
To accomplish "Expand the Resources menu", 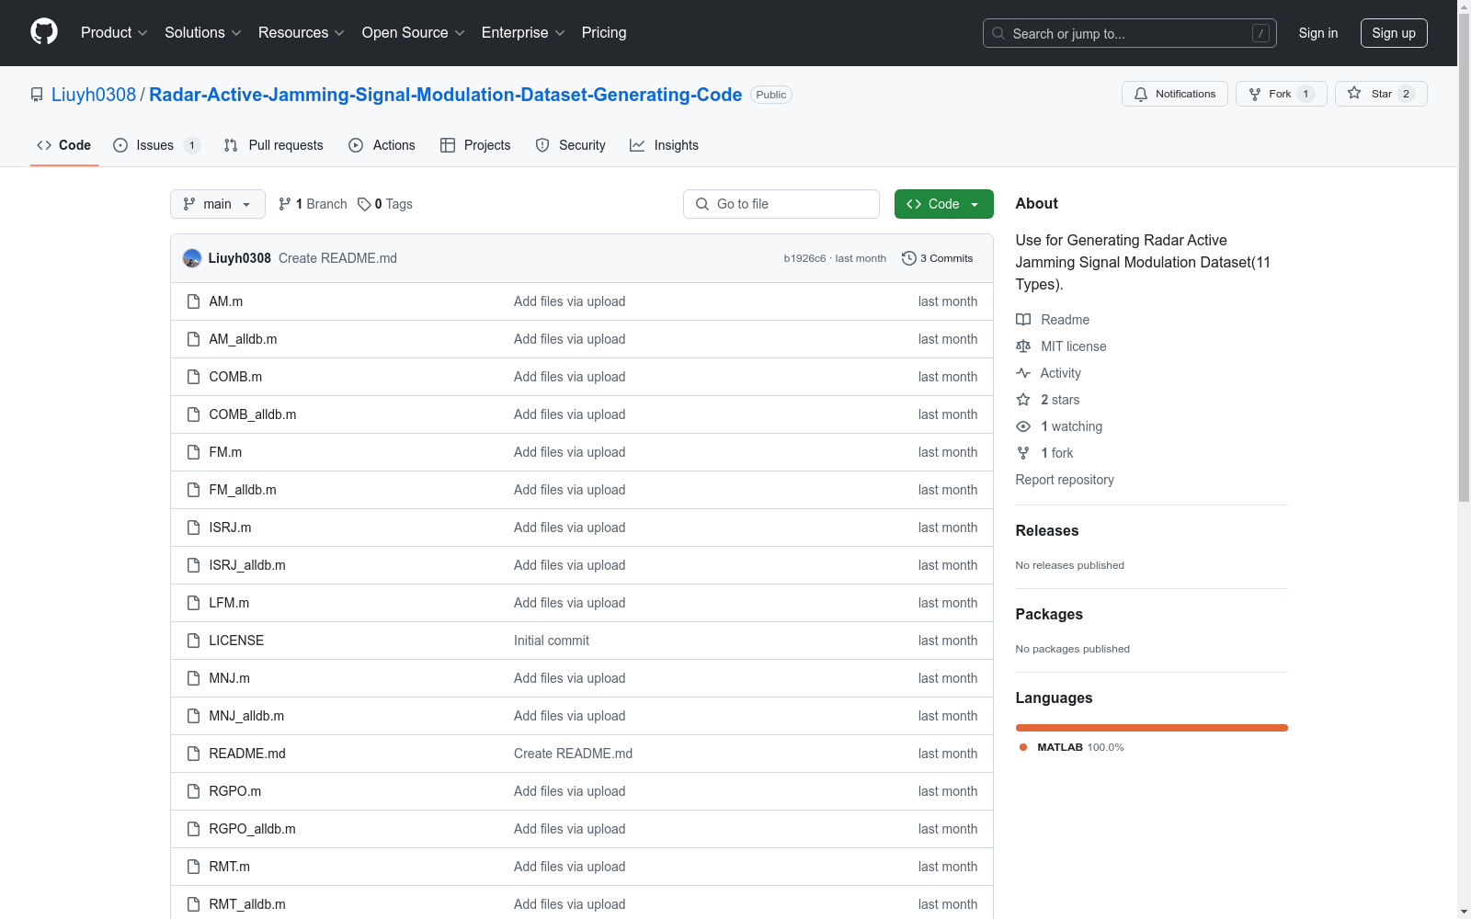I will click(x=302, y=32).
